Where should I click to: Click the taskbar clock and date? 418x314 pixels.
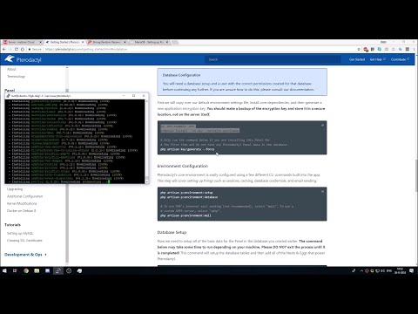[x=400, y=270]
